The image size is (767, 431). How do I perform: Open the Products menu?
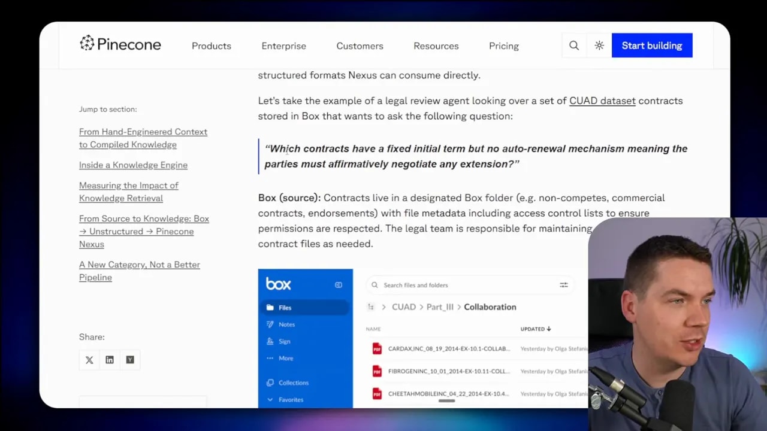tap(212, 46)
